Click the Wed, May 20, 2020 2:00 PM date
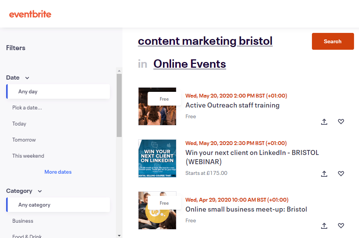359x238 pixels. [236, 96]
